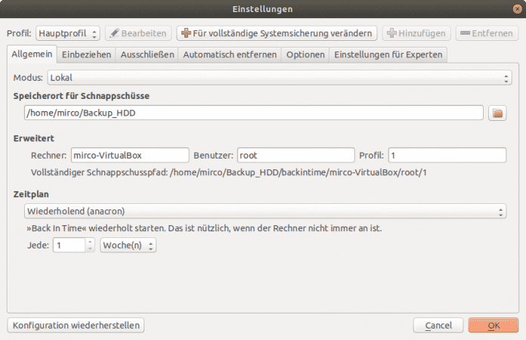The height and width of the screenshot is (340, 526).
Task: Switch to the Ausschließen tab
Action: [147, 55]
